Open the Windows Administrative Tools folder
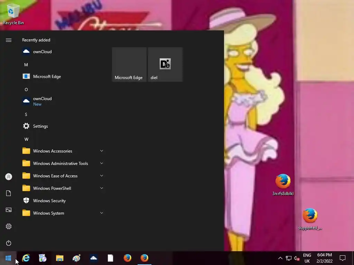This screenshot has width=354, height=265. tap(63, 163)
